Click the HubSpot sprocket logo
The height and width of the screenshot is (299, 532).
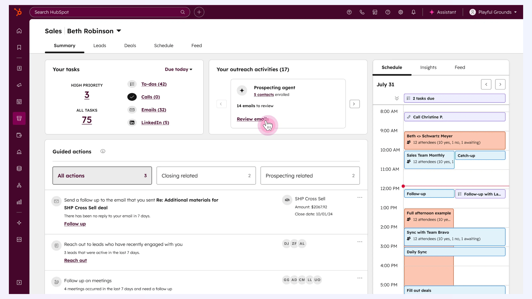click(x=18, y=12)
